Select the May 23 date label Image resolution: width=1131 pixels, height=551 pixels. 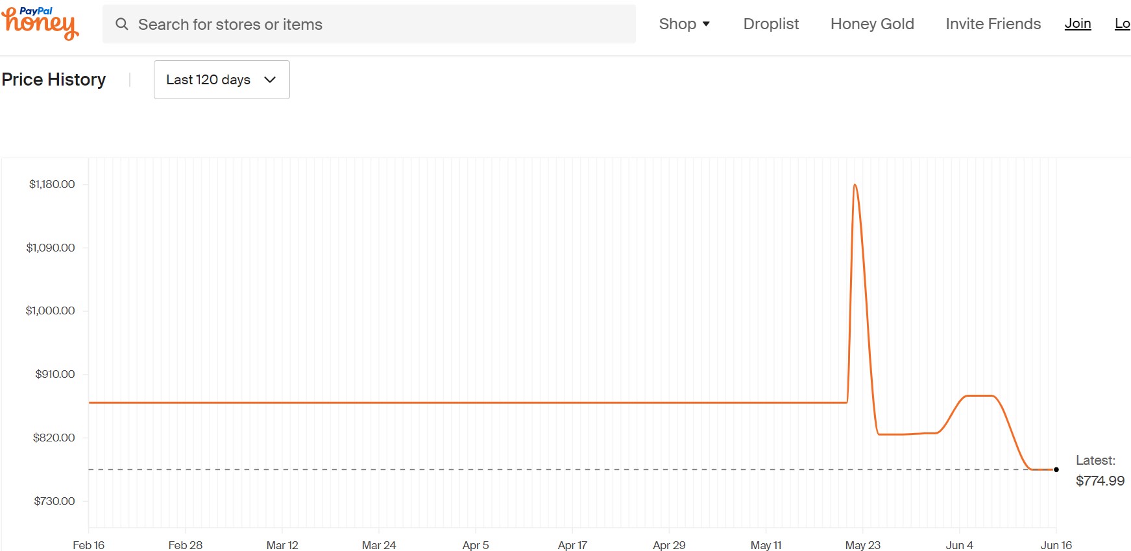click(x=862, y=545)
